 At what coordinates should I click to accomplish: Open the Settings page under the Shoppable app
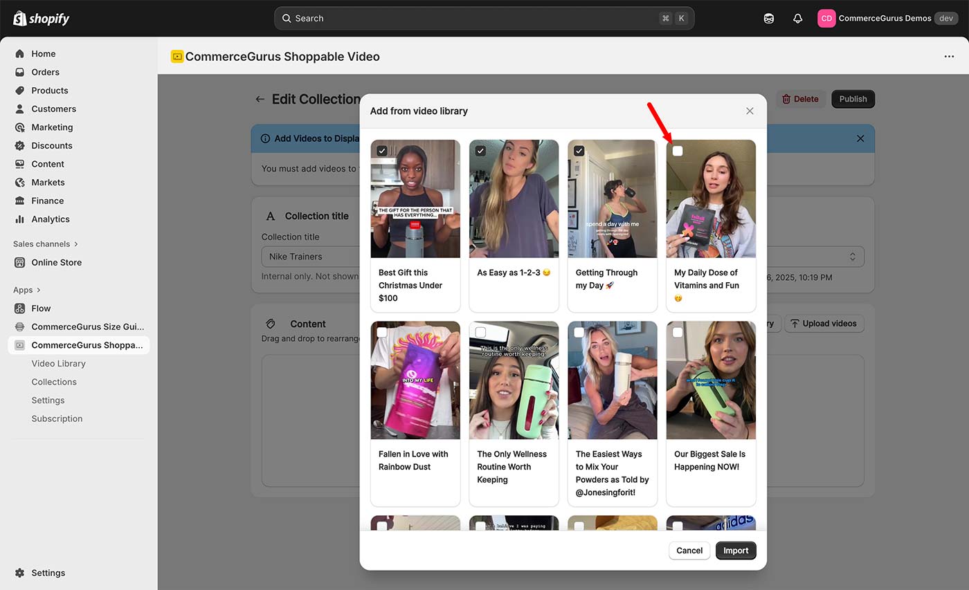pyautogui.click(x=48, y=400)
